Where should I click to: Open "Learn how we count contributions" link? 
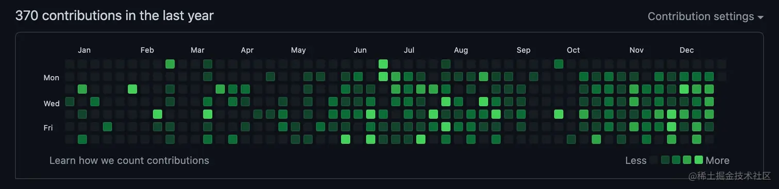coord(129,161)
